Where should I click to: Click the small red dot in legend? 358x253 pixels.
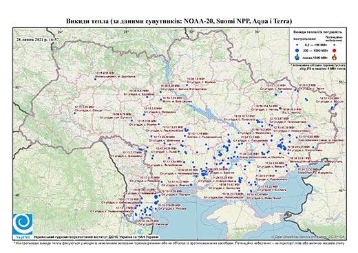tap(334, 45)
